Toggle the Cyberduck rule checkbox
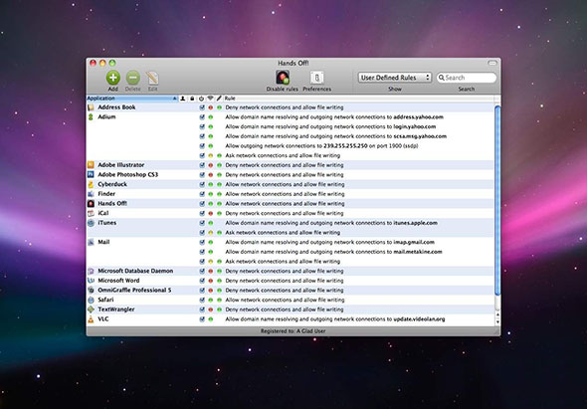This screenshot has width=587, height=409. point(202,184)
